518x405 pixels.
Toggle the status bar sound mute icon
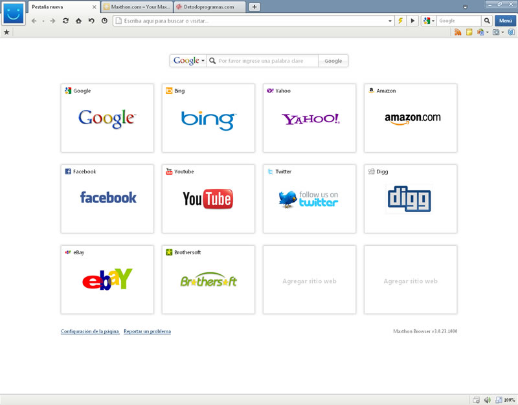(x=488, y=400)
